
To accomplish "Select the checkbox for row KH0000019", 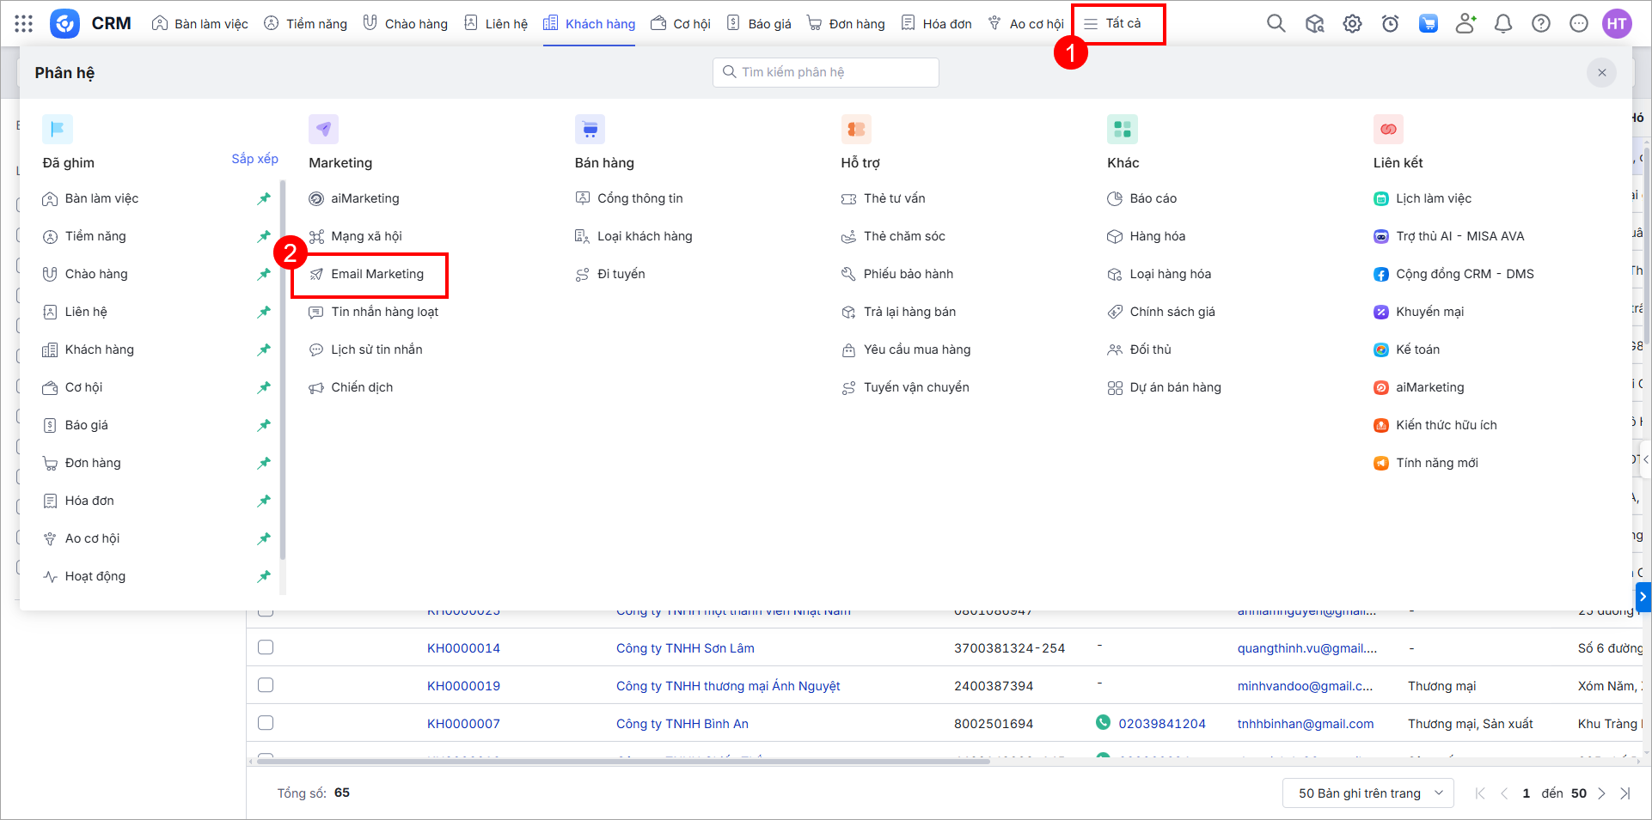I will 266,685.
